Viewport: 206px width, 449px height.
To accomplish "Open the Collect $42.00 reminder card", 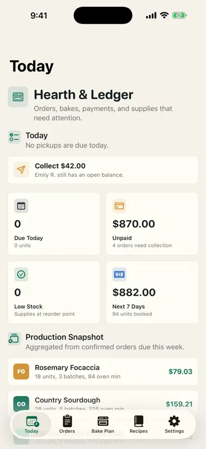I will (x=103, y=170).
